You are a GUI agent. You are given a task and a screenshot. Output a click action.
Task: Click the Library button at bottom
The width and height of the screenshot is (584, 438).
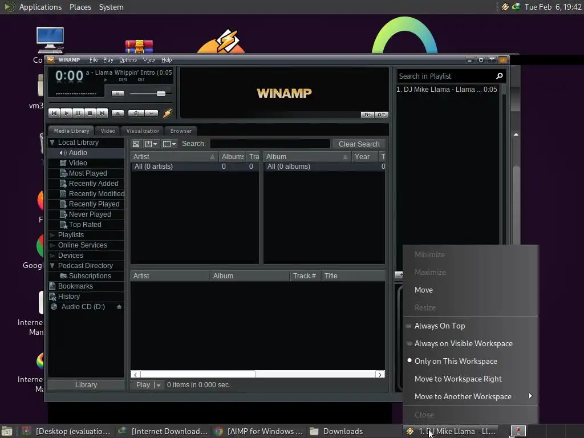86,385
